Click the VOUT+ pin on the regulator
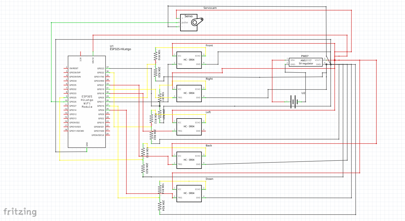This screenshot has height=221, width=405. click(x=318, y=60)
